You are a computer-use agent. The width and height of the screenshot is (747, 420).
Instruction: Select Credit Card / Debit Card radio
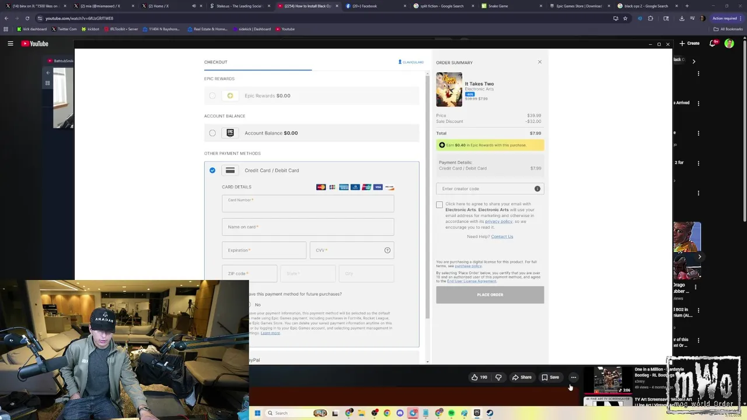pyautogui.click(x=212, y=170)
